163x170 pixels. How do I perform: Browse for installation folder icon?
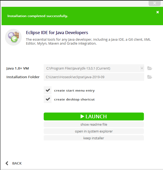click(150, 77)
